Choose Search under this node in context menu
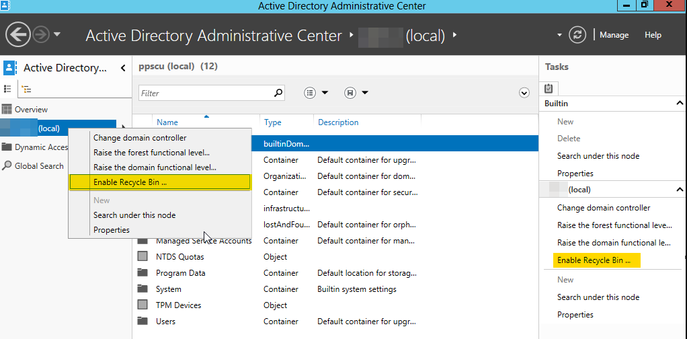Viewport: 687px width, 339px height. pyautogui.click(x=160, y=215)
